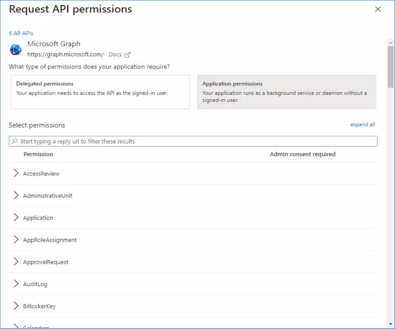The image size is (395, 329).
Task: Close the Request API permissions panel
Action: tap(378, 9)
